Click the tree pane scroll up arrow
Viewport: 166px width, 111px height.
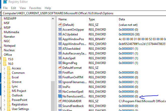click(x=53, y=19)
